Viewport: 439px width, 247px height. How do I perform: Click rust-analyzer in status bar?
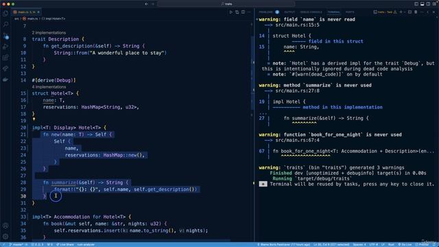pos(86,244)
